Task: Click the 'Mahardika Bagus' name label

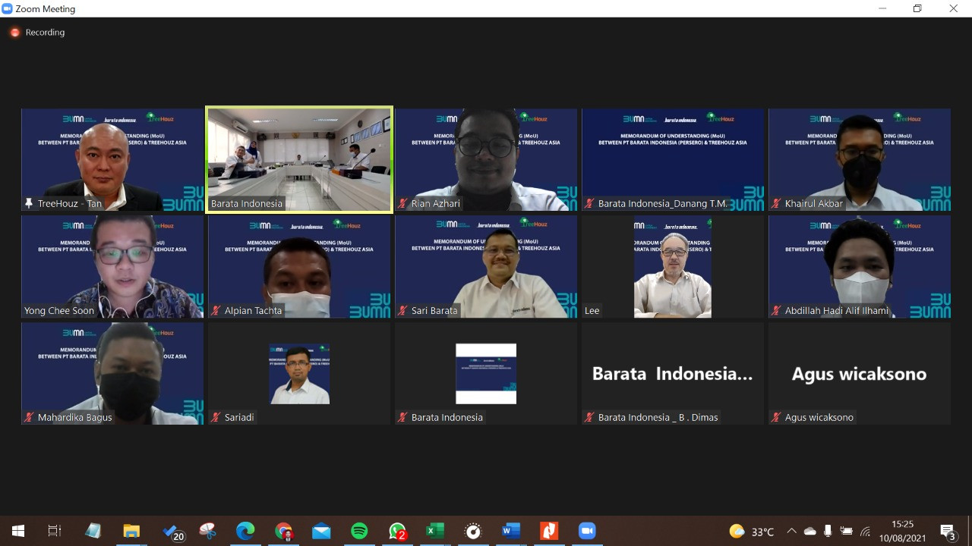Action: pos(74,417)
